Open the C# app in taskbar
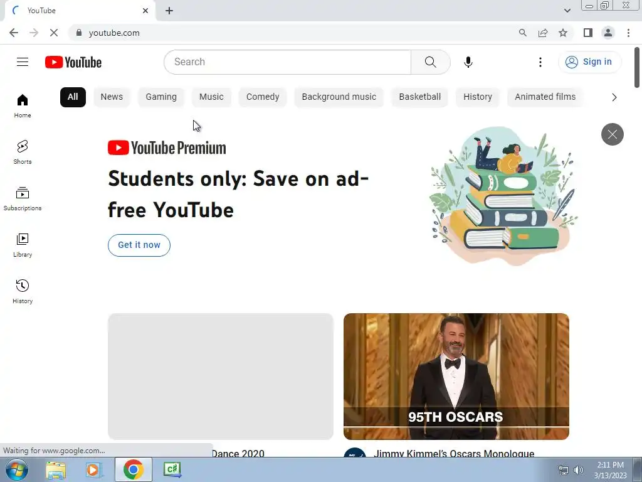The width and height of the screenshot is (642, 482). tap(172, 469)
